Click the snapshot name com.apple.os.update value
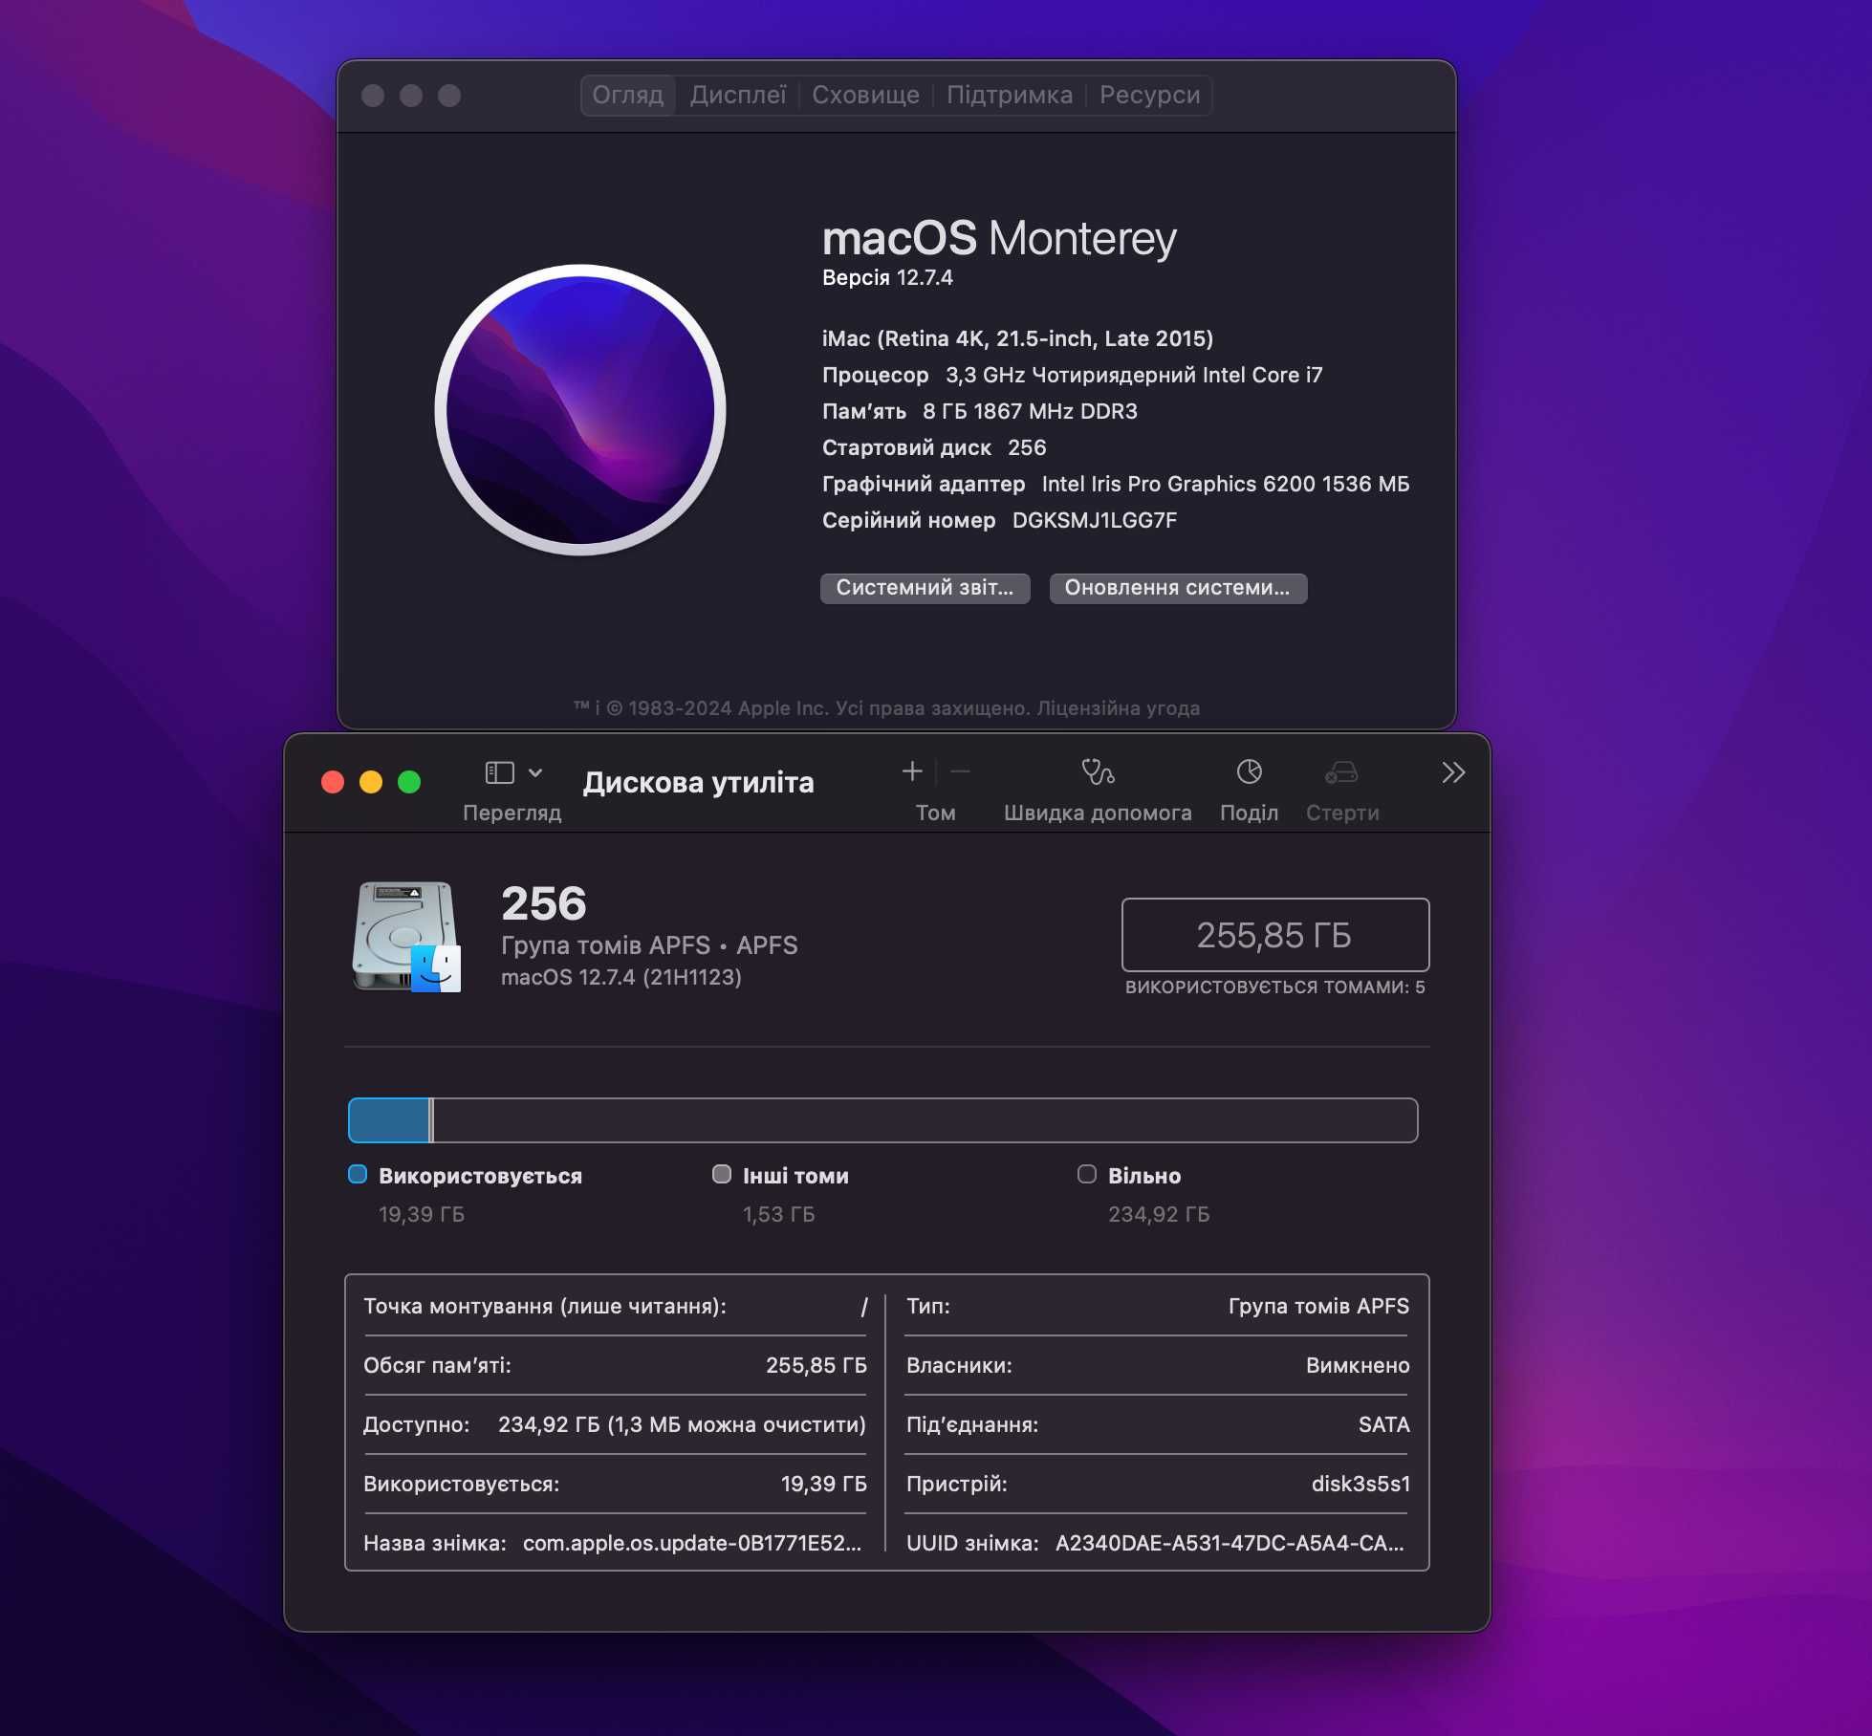Screen dimensions: 1872x1736 click(x=692, y=1543)
